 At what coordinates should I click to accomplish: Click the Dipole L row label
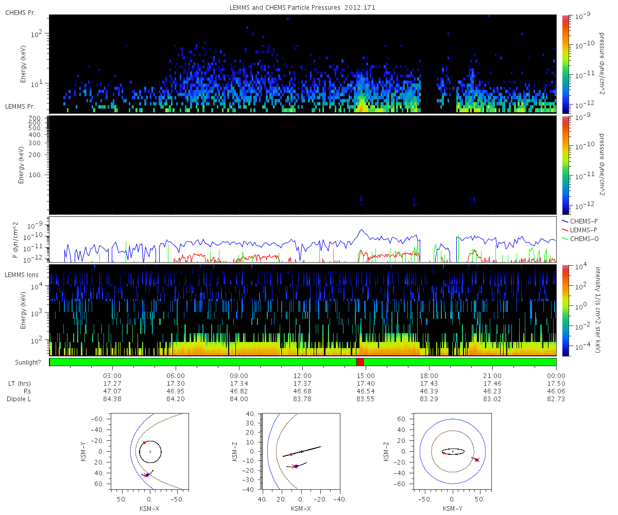coord(21,399)
